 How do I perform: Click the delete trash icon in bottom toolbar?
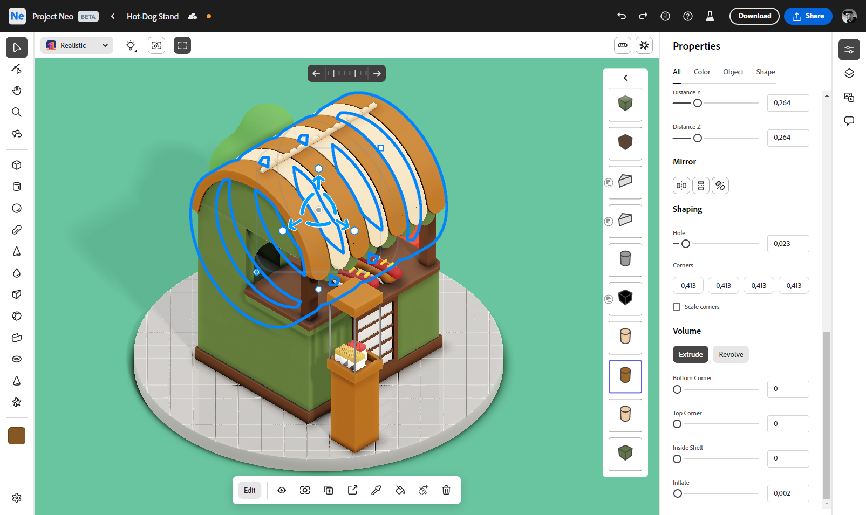click(446, 490)
